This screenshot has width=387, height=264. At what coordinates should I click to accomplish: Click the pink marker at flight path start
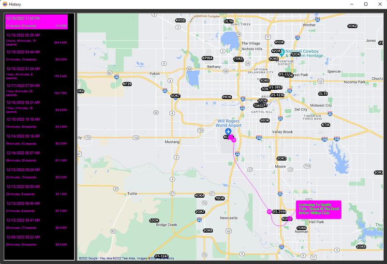[x=233, y=140]
